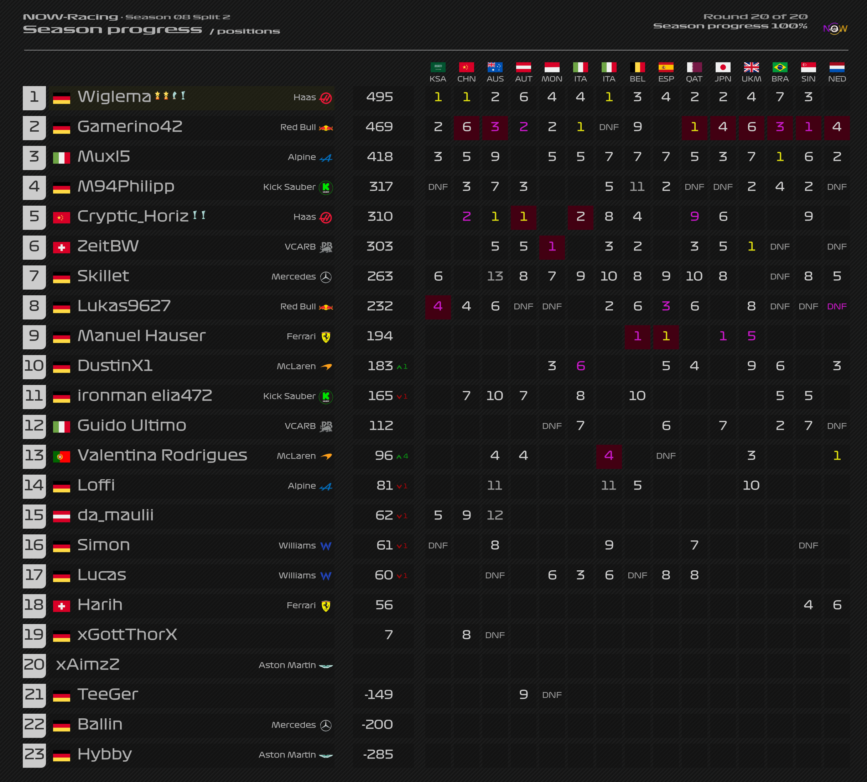Viewport: 867px width, 782px height.
Task: Click the highlighted Monaco win cell for ZeitBW
Action: pyautogui.click(x=552, y=247)
